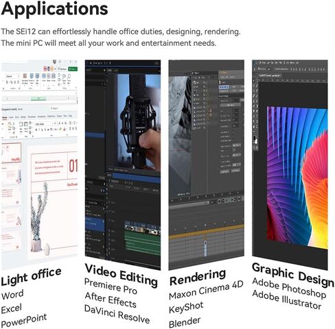This screenshot has width=335, height=329.
Task: Toggle the first checkbox in Cinema 4D's attributes panel
Action: coord(233,132)
